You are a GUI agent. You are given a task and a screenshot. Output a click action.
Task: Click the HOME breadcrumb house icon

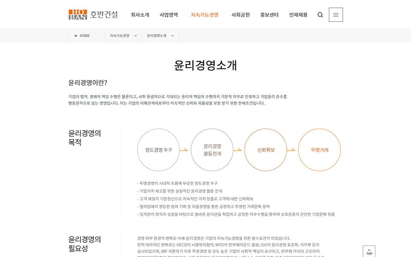point(76,36)
